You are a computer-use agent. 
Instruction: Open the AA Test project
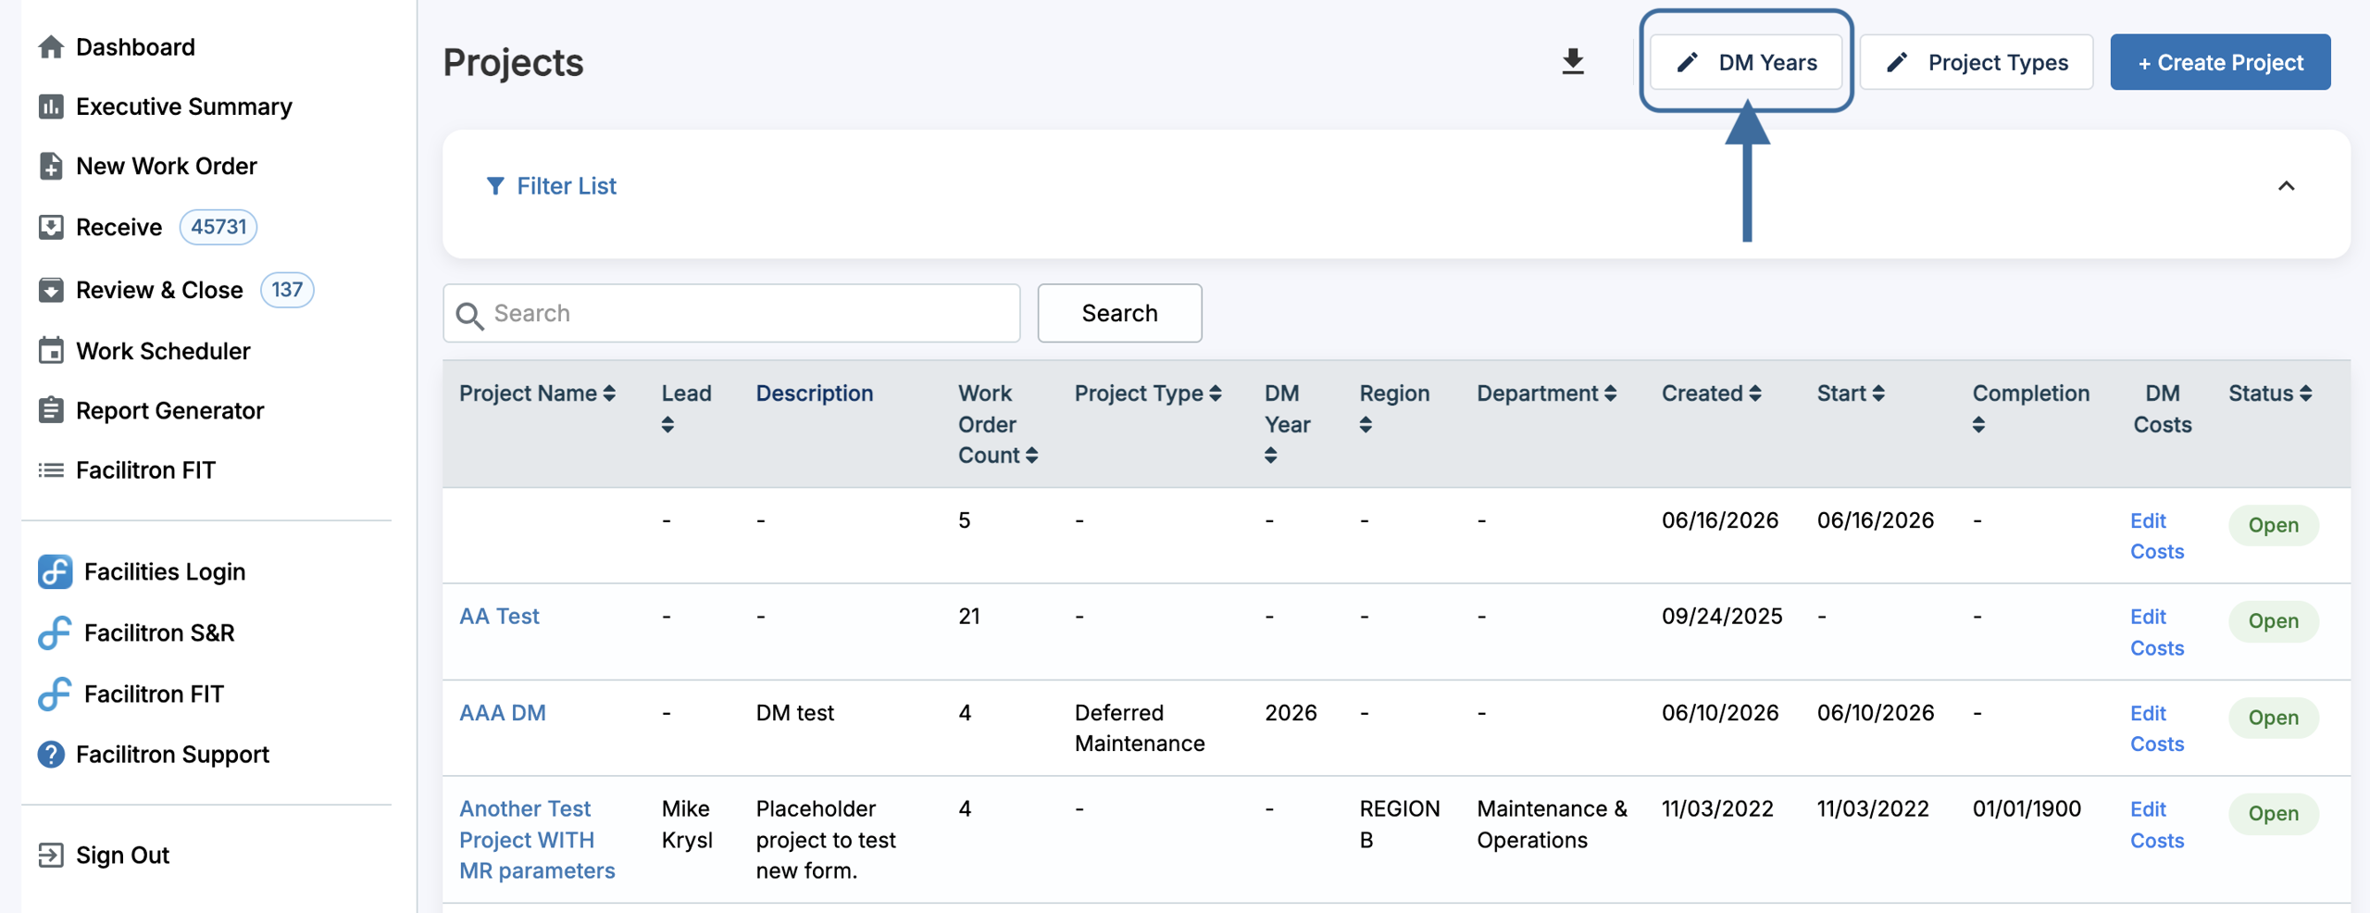(x=499, y=617)
